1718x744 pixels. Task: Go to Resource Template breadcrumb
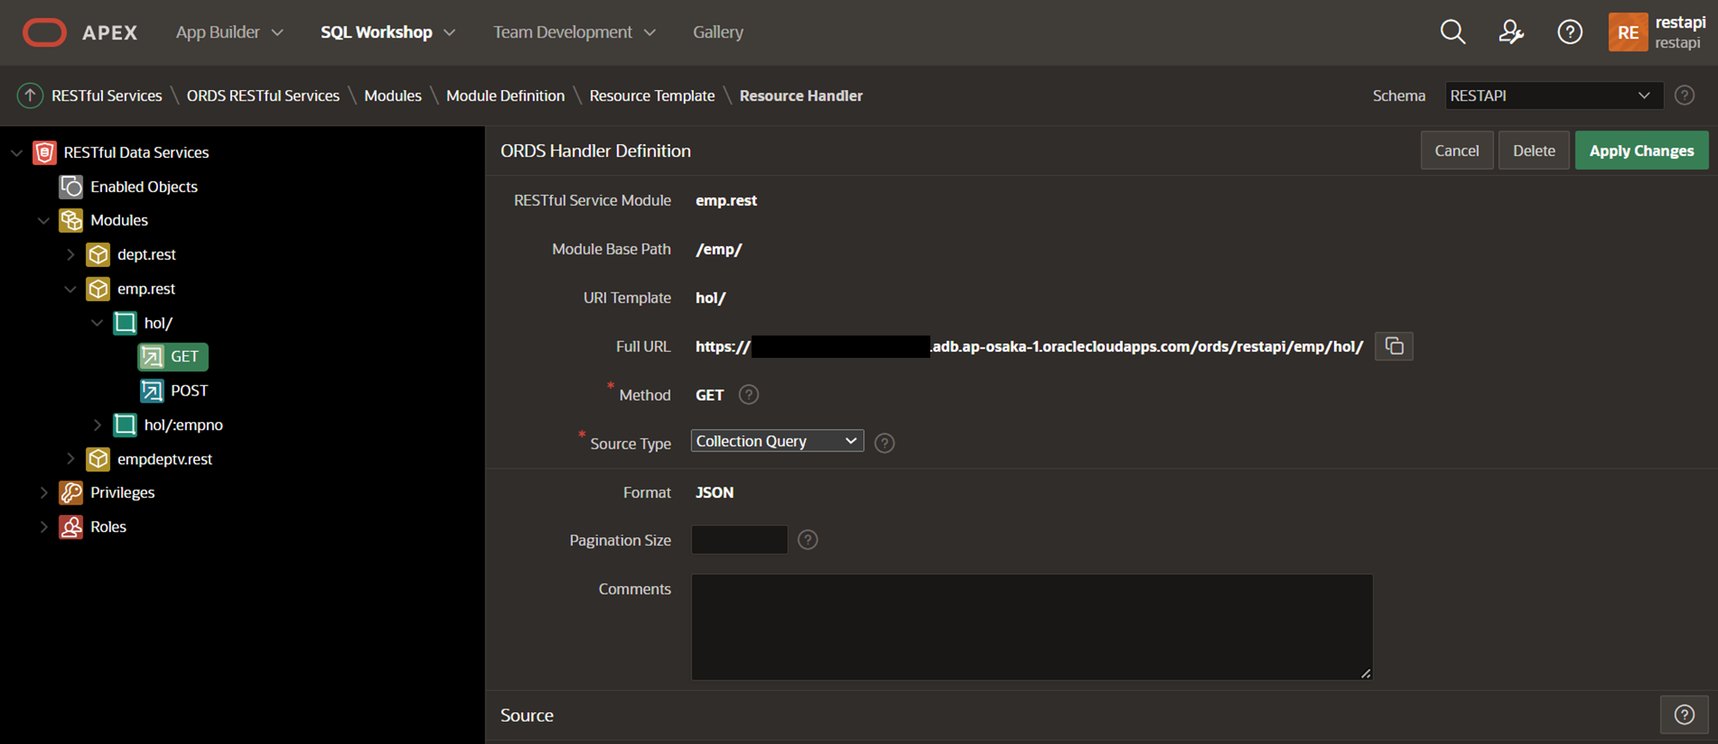pyautogui.click(x=652, y=95)
